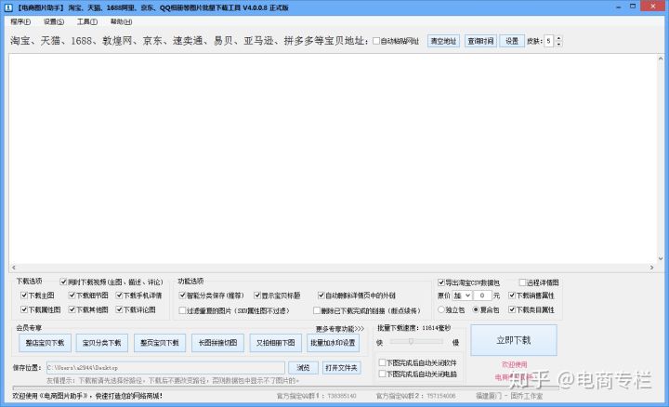Enable the 自动粘贴网址 checkbox
Screen dimensions: 669x407
[375, 42]
